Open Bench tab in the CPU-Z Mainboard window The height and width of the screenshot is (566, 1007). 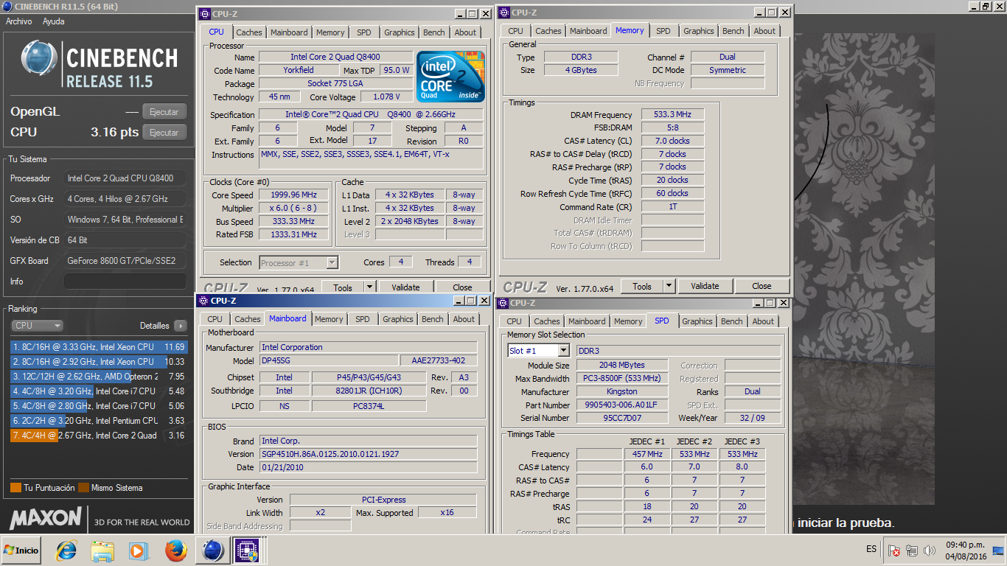pyautogui.click(x=433, y=319)
